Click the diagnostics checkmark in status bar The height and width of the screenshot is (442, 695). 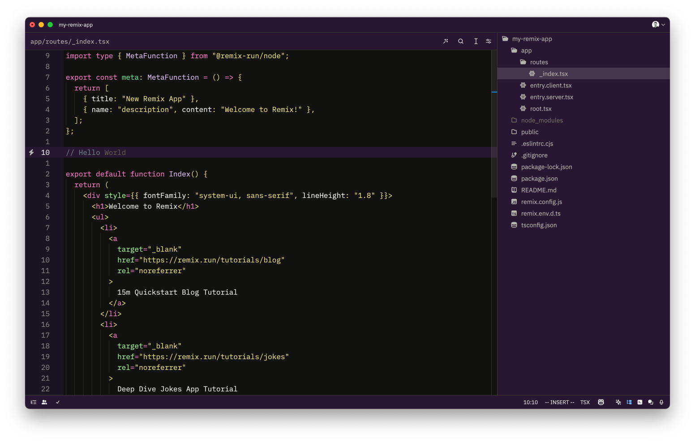pos(58,402)
